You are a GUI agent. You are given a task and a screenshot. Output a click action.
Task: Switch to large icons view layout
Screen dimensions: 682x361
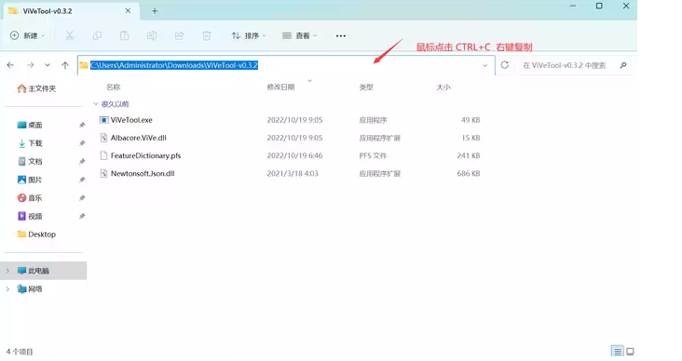630,351
